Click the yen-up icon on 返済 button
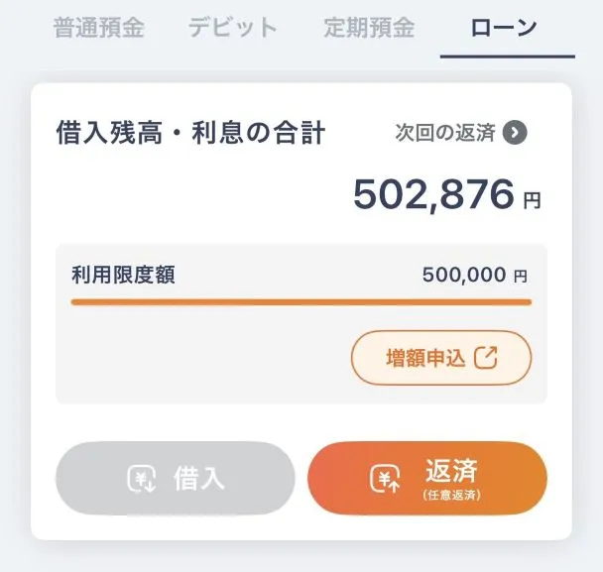603x572 pixels. (x=384, y=480)
